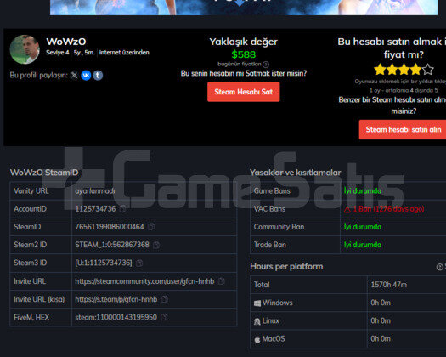Viewport: 446px width, 357px height.
Task: Select the WoWzO SteamID heading
Action: coord(44,173)
